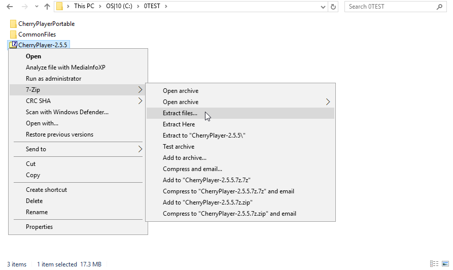Click the Forward navigation arrow

point(25,7)
